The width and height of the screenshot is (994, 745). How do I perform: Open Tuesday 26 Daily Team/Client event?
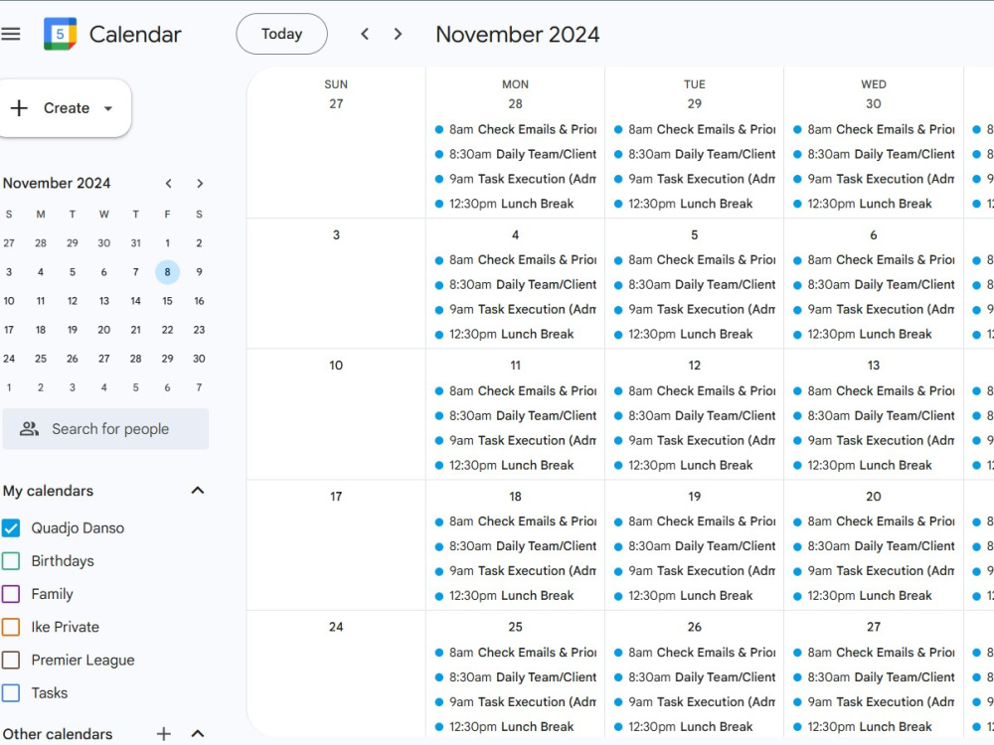[695, 677]
